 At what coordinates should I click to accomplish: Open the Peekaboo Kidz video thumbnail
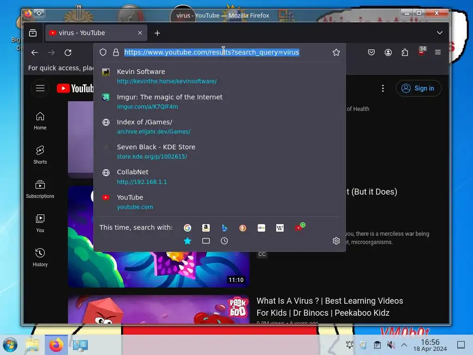click(159, 309)
